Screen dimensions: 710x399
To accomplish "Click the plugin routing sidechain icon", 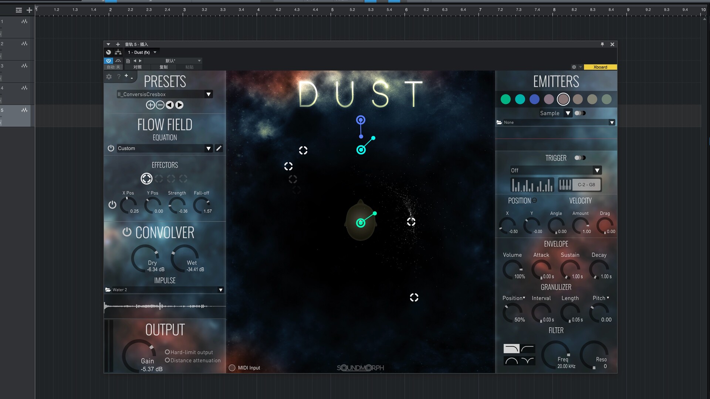I will [118, 52].
